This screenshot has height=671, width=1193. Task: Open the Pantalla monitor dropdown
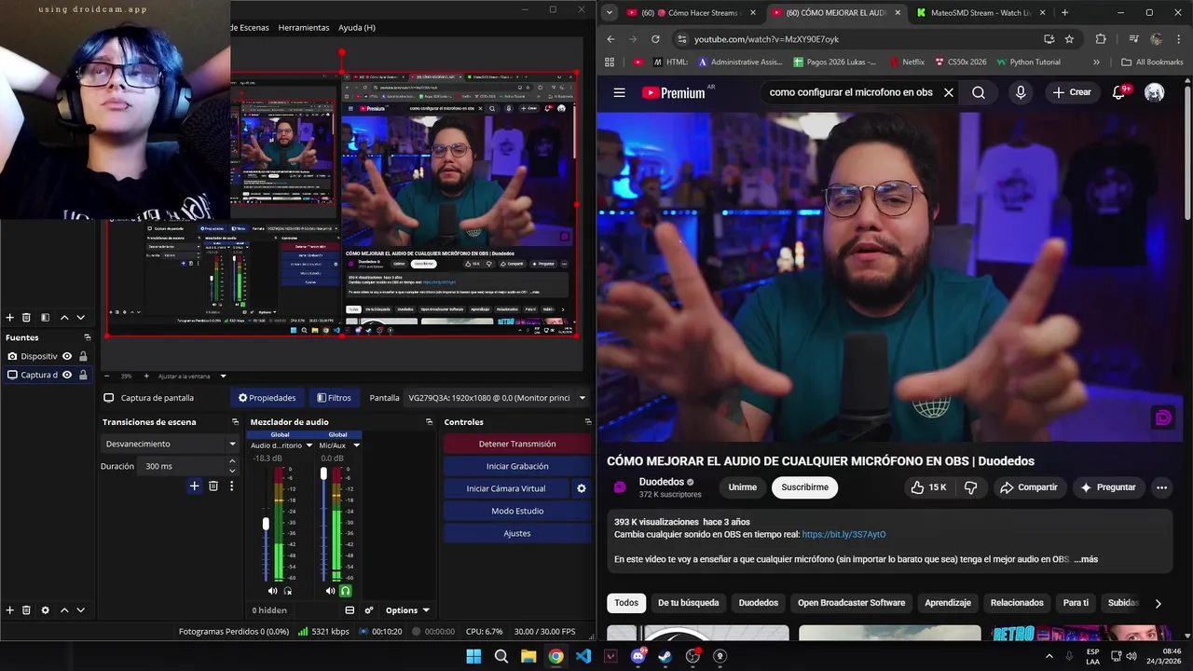pos(498,398)
